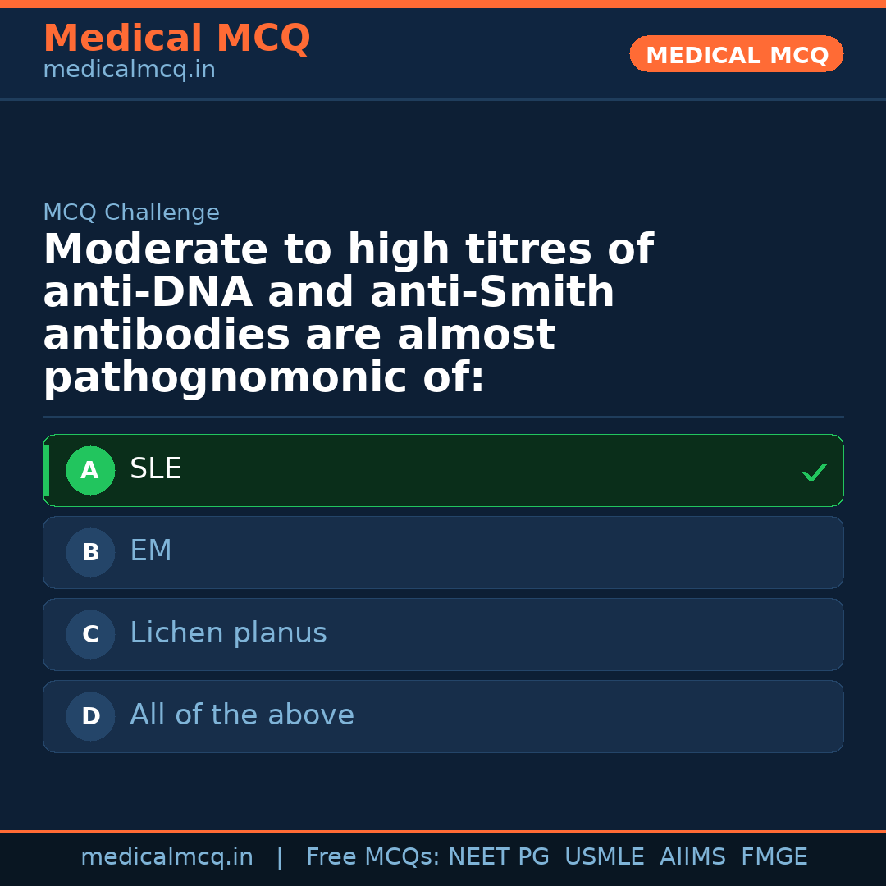Click the green checkmark on the SLE option

[814, 472]
